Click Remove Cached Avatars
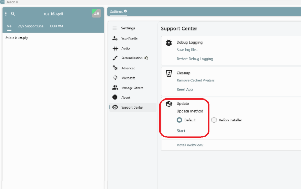 [x=195, y=80]
